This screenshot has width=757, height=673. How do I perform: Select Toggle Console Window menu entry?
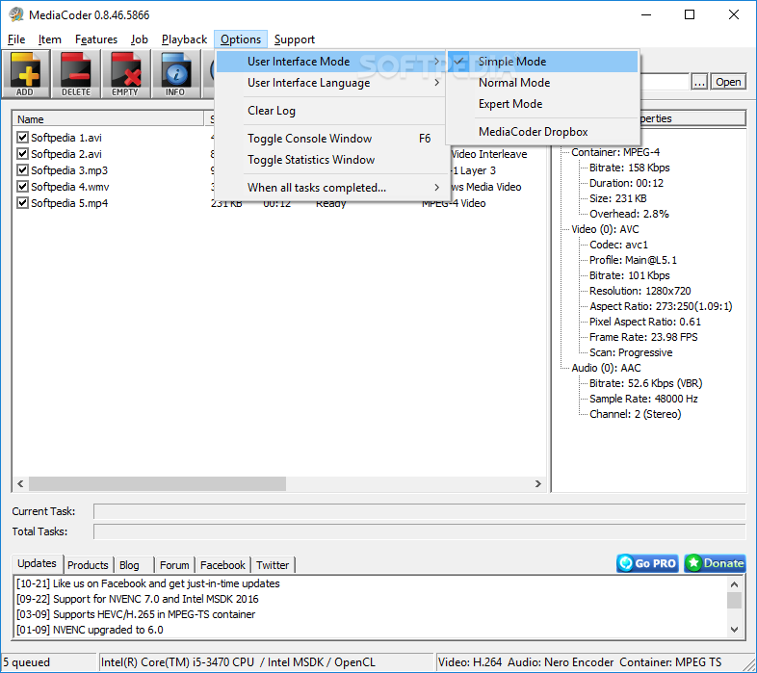click(x=330, y=139)
